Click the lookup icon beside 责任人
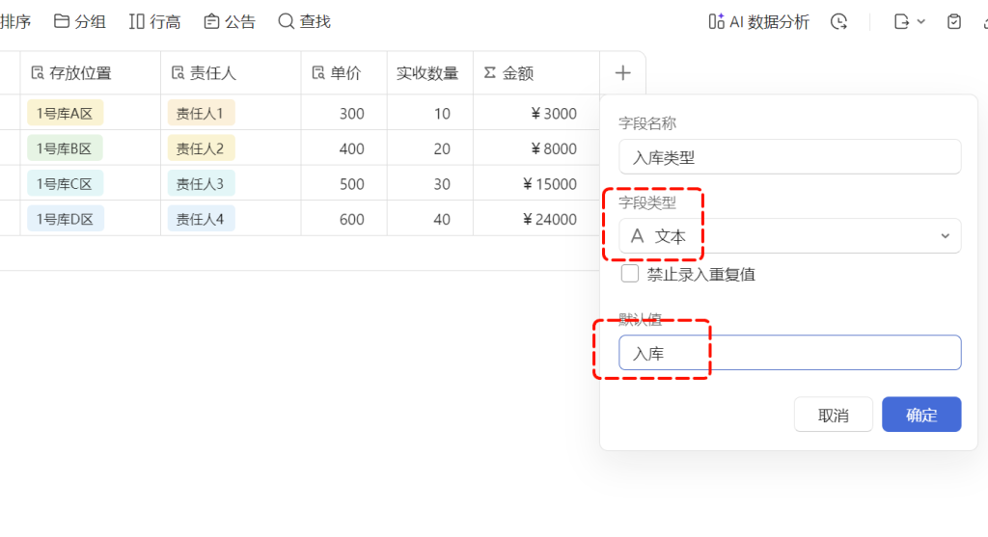 pos(178,73)
